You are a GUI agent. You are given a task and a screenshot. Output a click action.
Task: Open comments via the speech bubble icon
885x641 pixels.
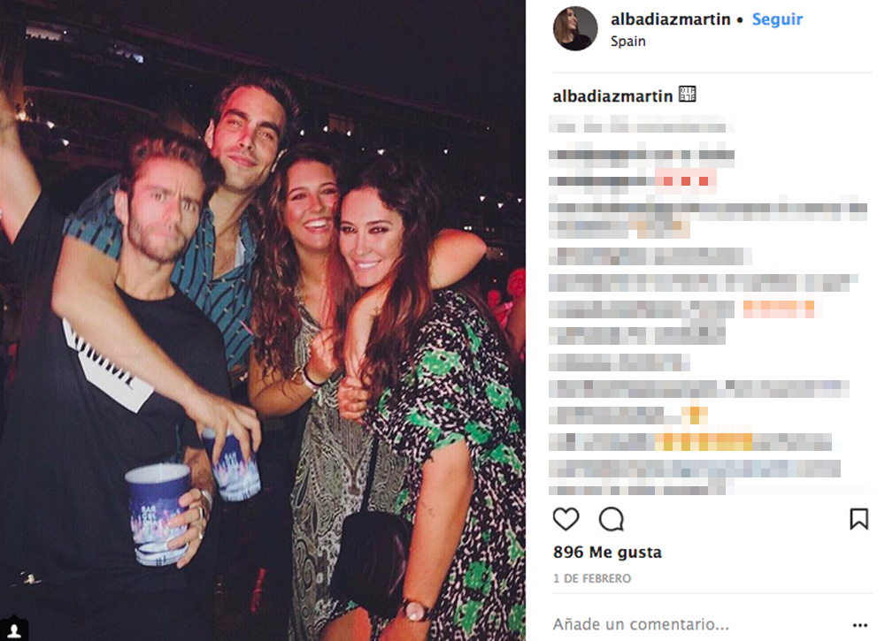point(612,519)
